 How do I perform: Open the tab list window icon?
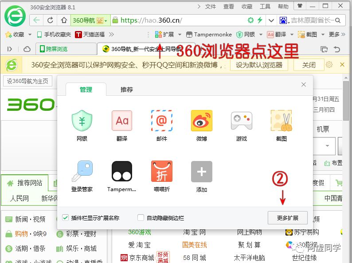324,49
